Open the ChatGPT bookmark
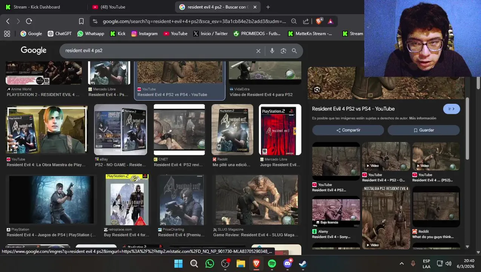Viewport: 481px width, 272px height. 60,34
